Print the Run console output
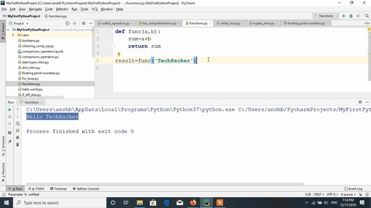This screenshot has width=371, height=208. (x=17, y=138)
